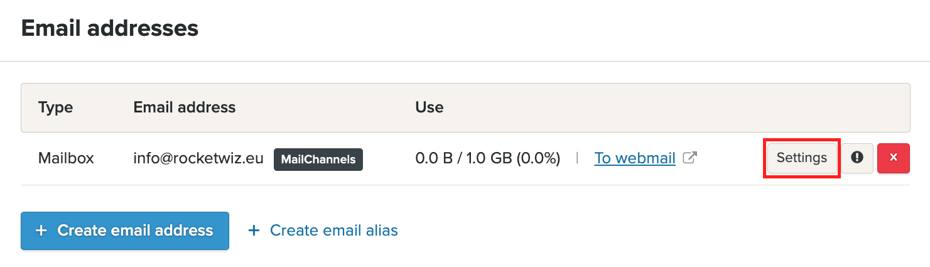Click the exclamation mark warning icon

click(x=857, y=158)
